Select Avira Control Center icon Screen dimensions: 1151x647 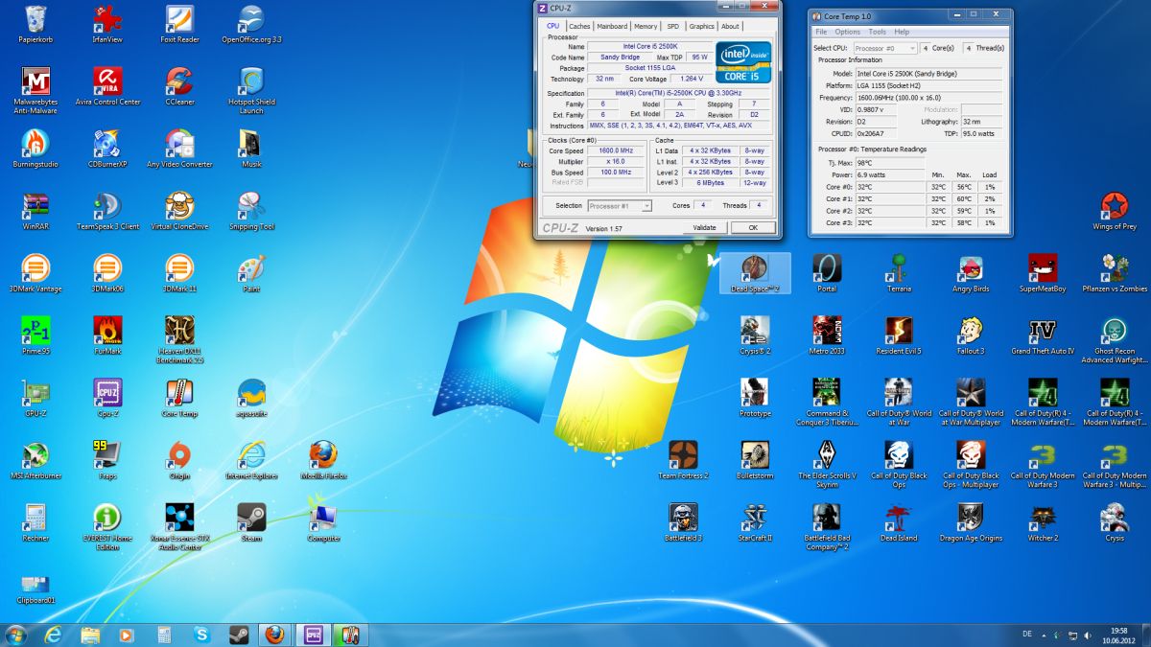tap(107, 86)
